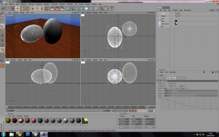Open the Falloff dropdown
219x137 pixels.
tap(168, 88)
